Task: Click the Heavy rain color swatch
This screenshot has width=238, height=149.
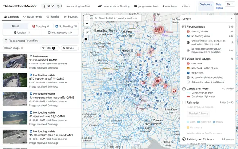Action: (214, 122)
